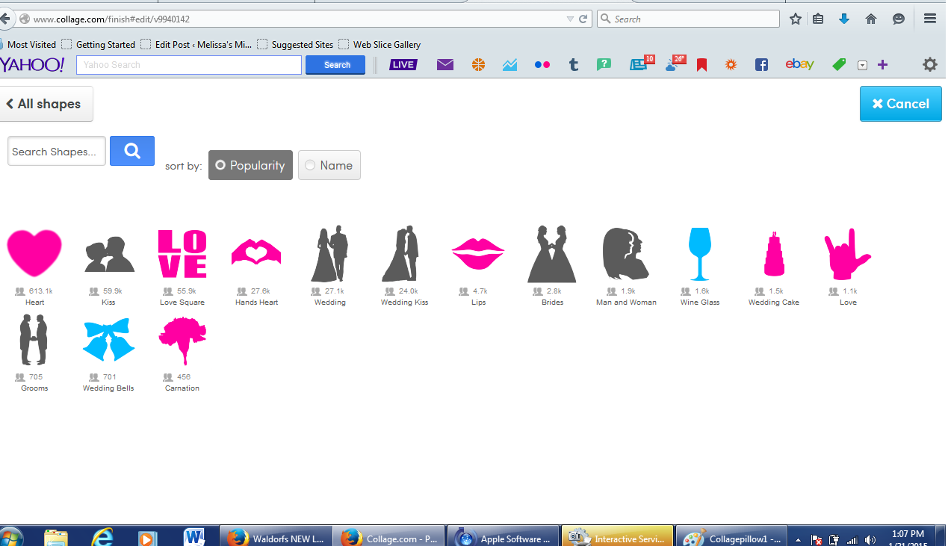Click the Search Shapes input field
The width and height of the screenshot is (951, 546).
point(56,152)
